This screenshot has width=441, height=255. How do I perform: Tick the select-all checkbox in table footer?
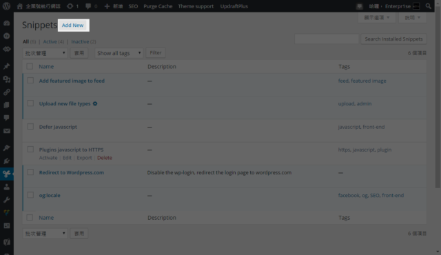[30, 217]
